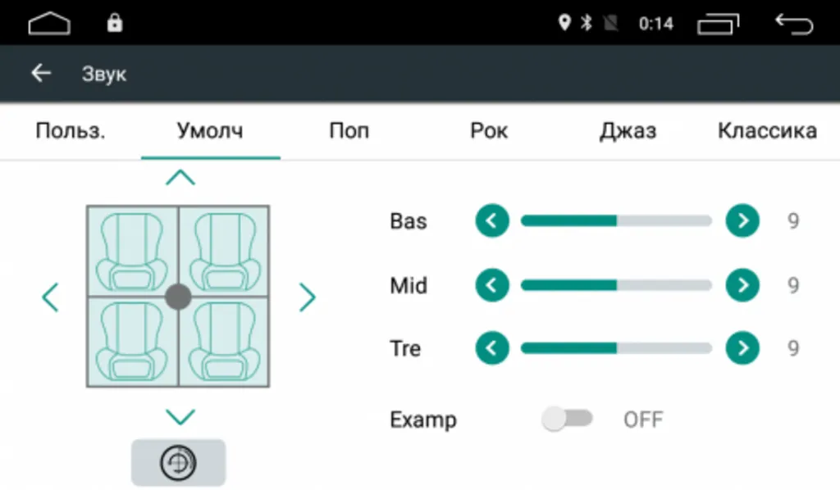Shift sound balance toward front with up chevron

coord(180,177)
